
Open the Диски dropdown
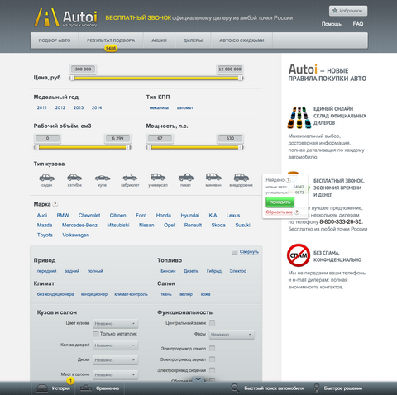tap(115, 359)
